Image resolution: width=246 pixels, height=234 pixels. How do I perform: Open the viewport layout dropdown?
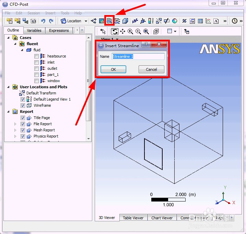point(175,31)
